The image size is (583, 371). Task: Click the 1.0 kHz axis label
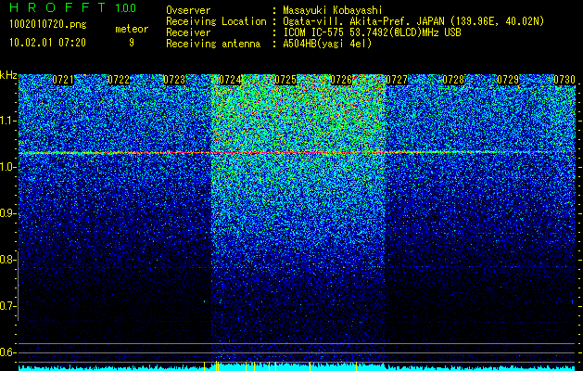[x=6, y=167]
